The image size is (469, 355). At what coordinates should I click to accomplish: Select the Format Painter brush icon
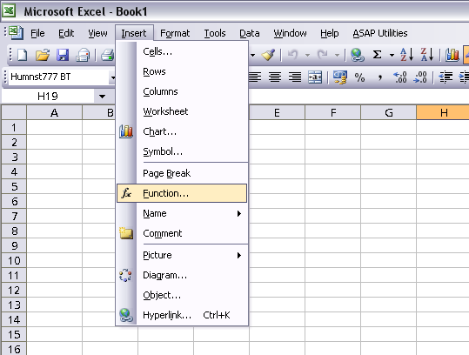click(x=268, y=55)
